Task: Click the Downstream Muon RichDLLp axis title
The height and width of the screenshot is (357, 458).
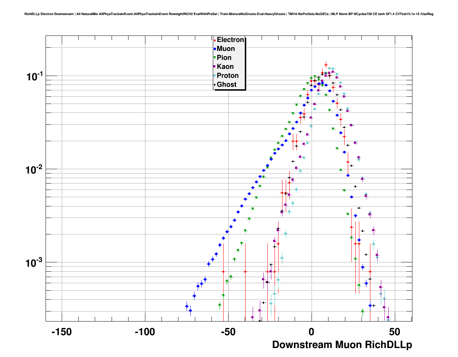Action: 342,345
